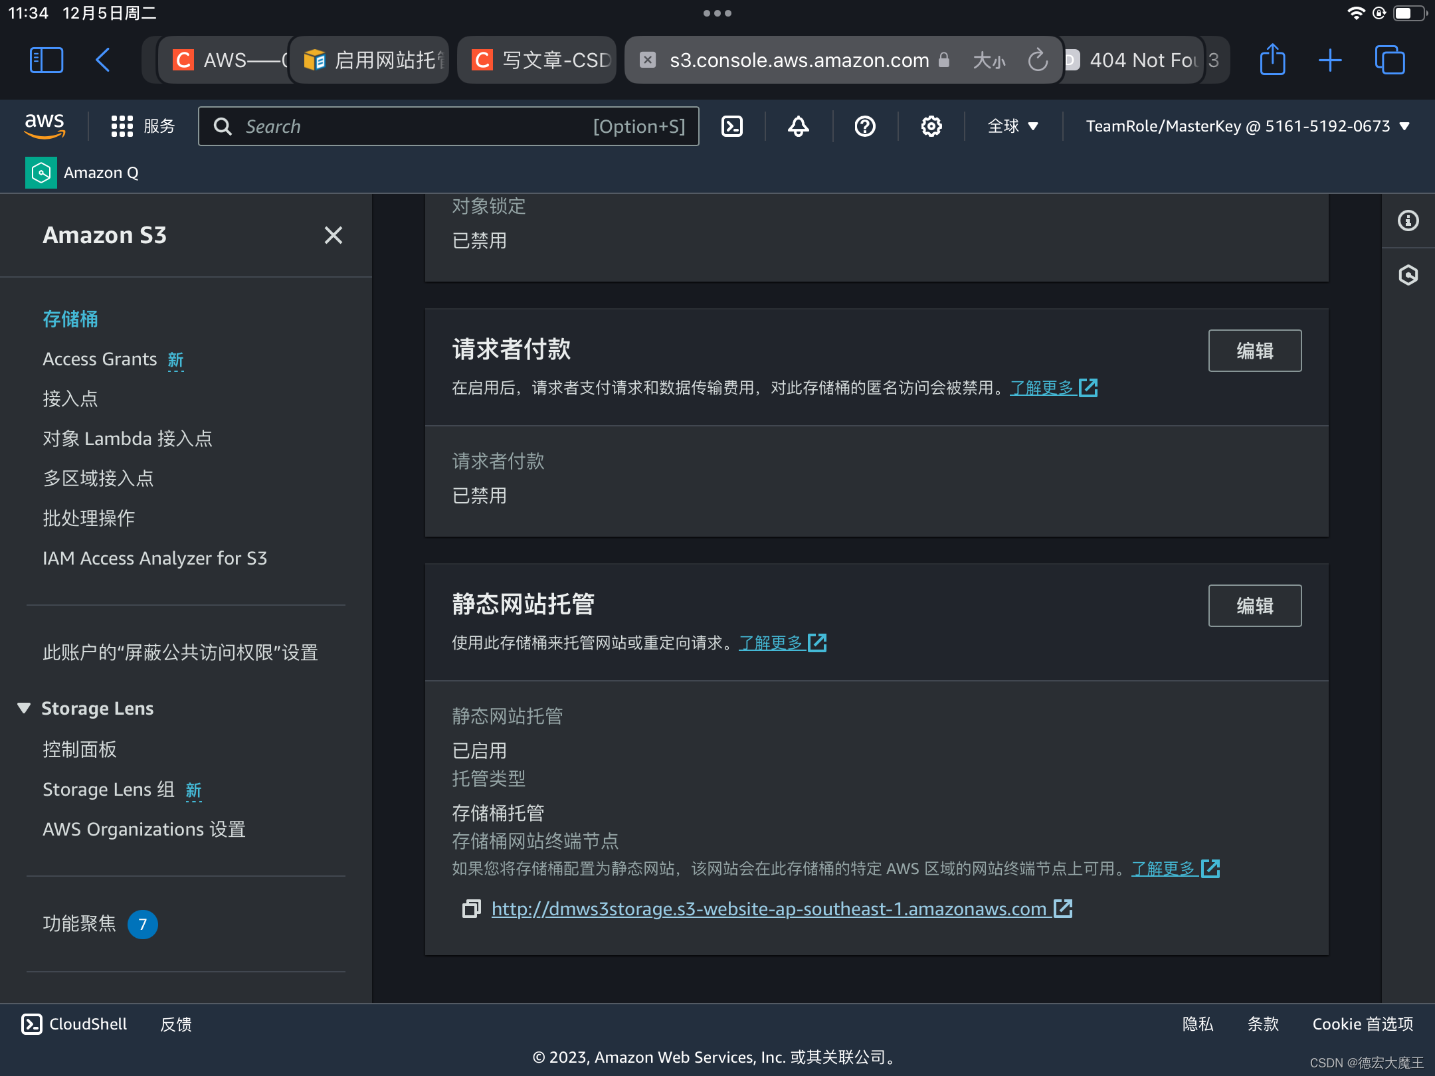Open the Wi-Fi status icon
The image size is (1435, 1076).
[x=1356, y=13]
